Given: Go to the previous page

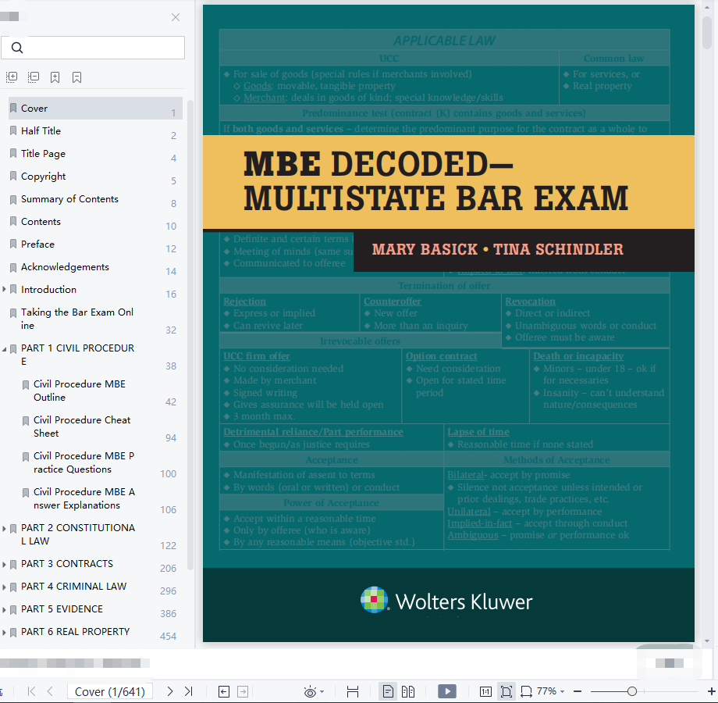Looking at the screenshot, I should coord(51,691).
